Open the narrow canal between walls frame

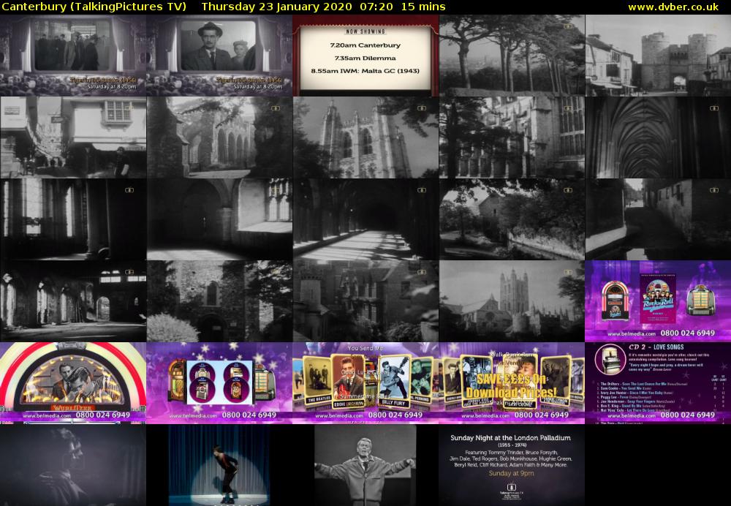coord(658,219)
